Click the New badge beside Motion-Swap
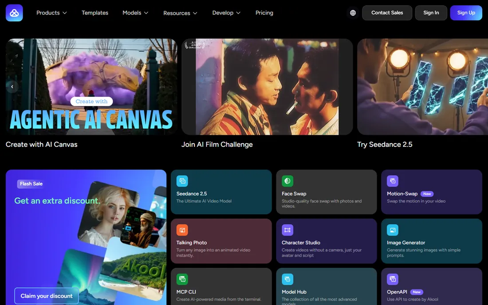This screenshot has width=488, height=305. pyautogui.click(x=427, y=194)
